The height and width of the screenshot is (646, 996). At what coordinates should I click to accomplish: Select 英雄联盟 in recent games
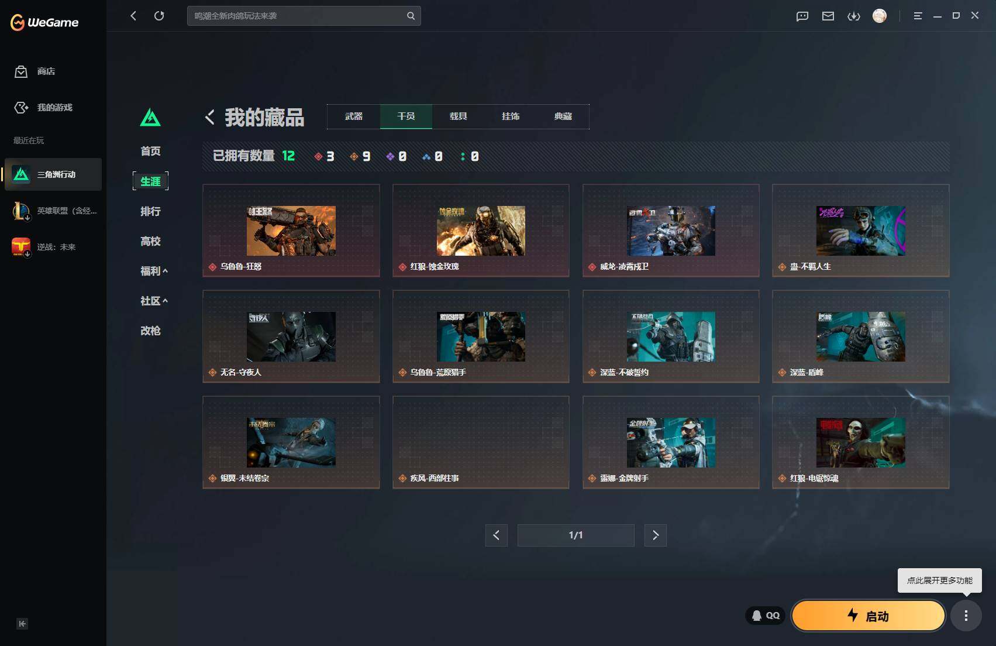click(x=53, y=211)
